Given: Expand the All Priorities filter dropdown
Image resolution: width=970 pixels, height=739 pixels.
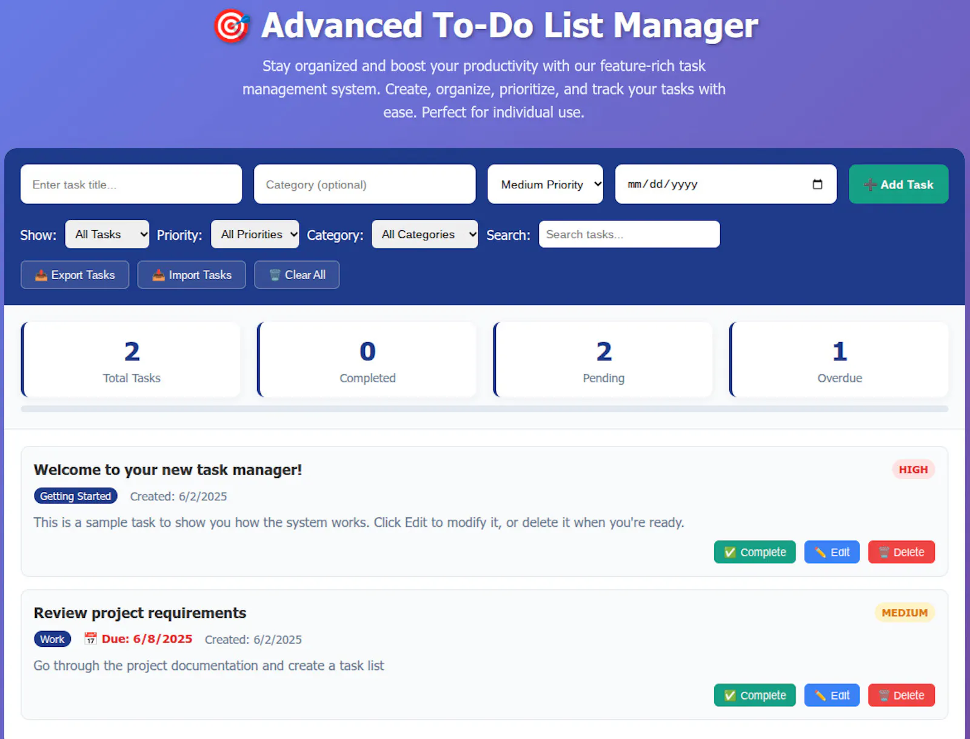Looking at the screenshot, I should (x=255, y=234).
